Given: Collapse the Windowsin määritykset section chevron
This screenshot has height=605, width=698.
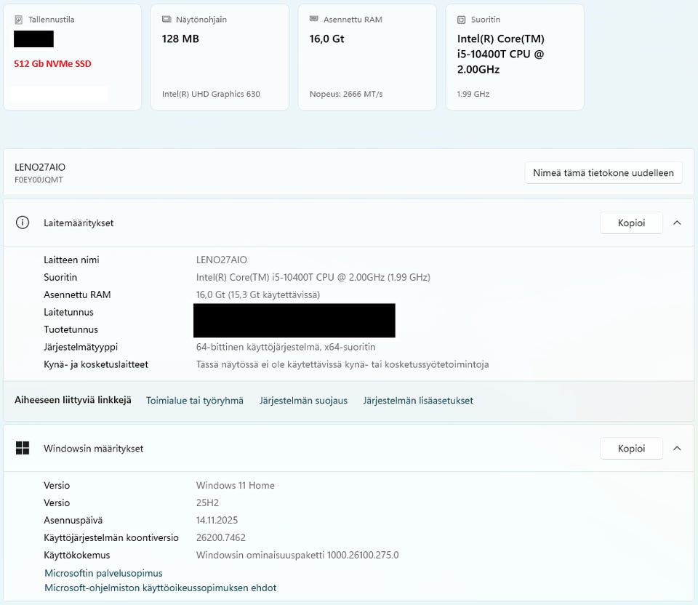Looking at the screenshot, I should pyautogui.click(x=677, y=449).
